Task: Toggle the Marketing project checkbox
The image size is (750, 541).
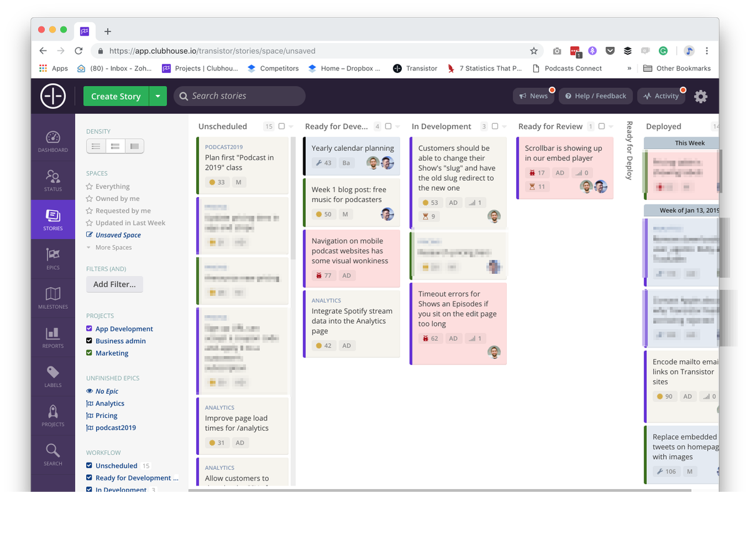Action: coord(89,353)
